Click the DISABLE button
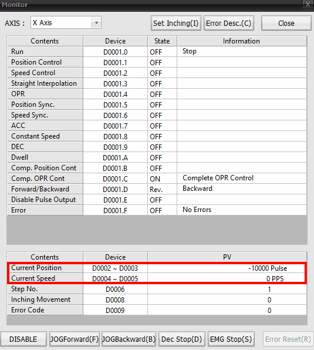314x350 pixels. [23, 339]
